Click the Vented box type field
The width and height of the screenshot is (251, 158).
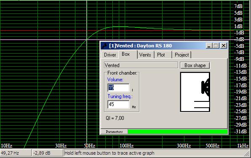coord(141,65)
